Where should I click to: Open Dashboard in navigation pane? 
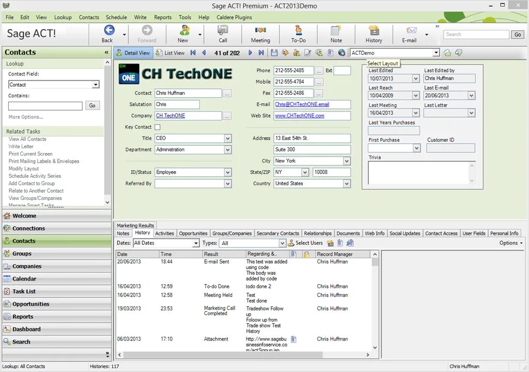[x=57, y=329]
